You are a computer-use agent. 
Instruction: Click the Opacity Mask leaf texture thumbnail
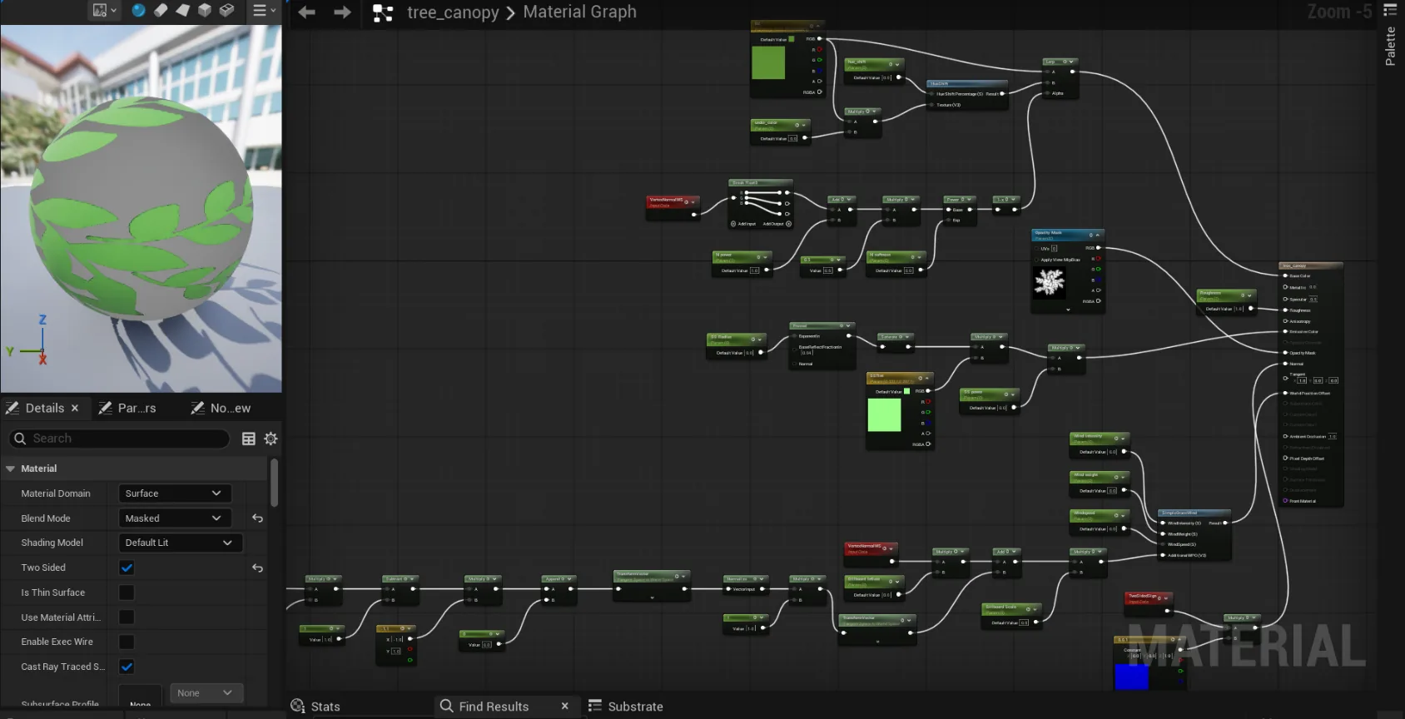(x=1049, y=283)
